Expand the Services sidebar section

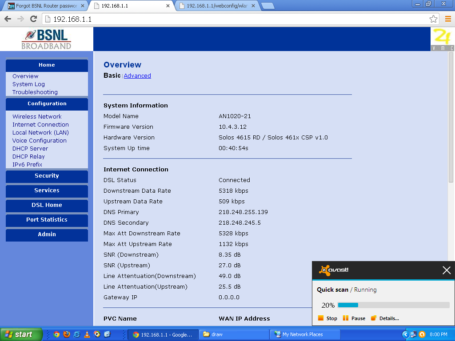pyautogui.click(x=47, y=190)
